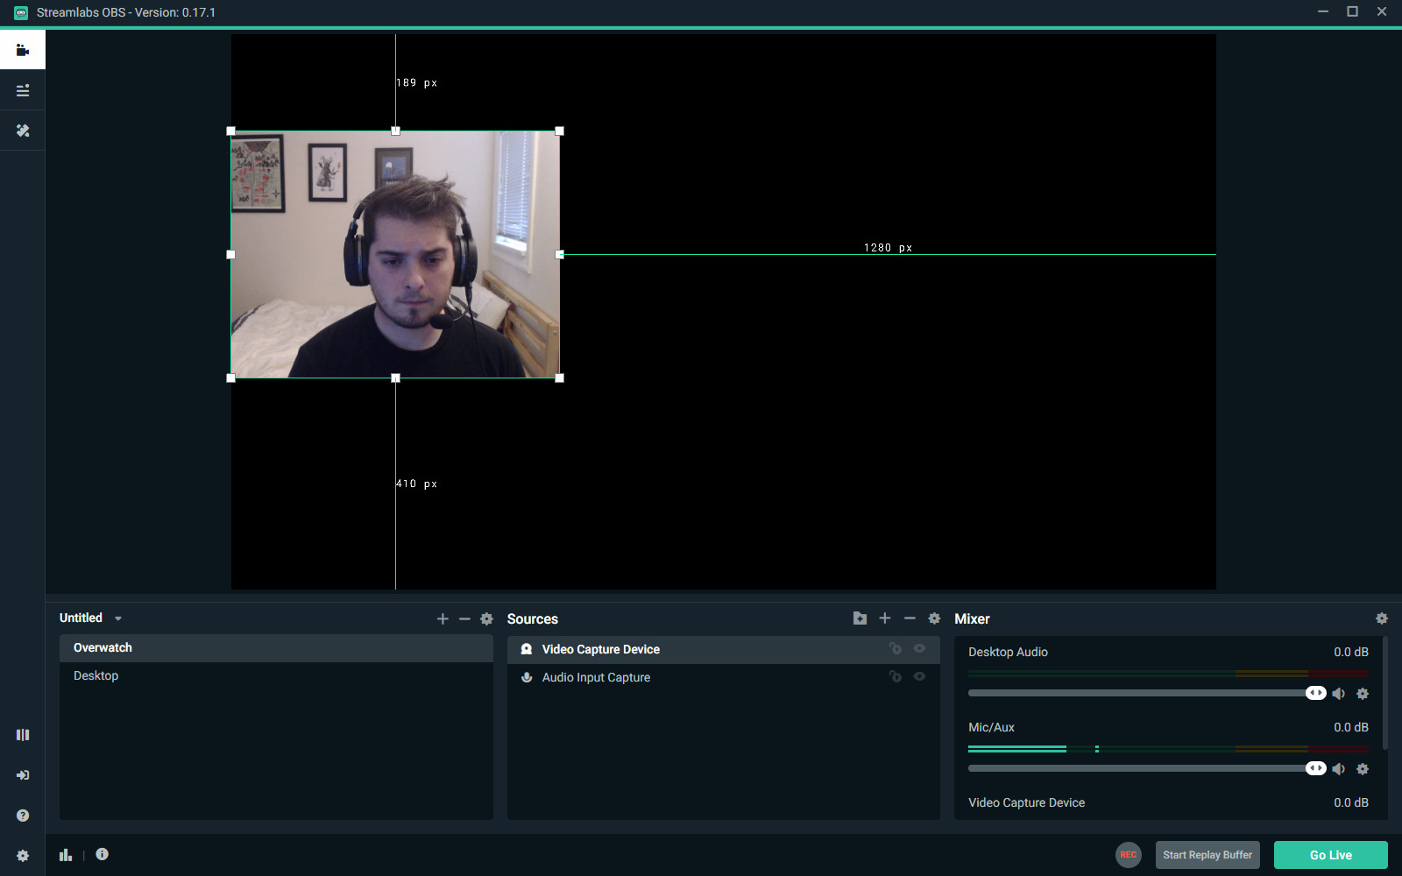Mute Mic/Aux speaker icon

click(1339, 769)
